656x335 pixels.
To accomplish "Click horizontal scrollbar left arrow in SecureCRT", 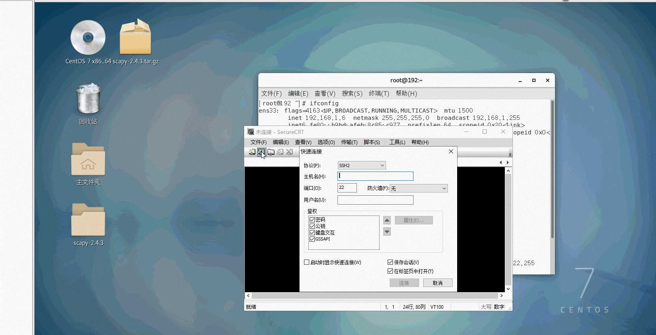I will click(x=248, y=296).
